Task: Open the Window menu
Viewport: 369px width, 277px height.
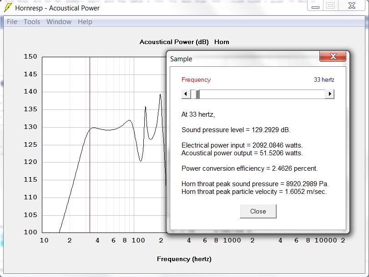Action: click(x=59, y=22)
